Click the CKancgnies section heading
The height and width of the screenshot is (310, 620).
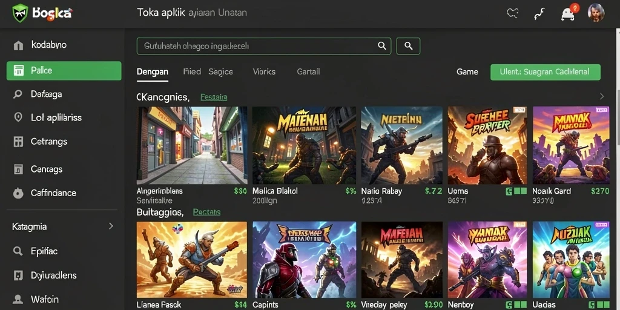[x=163, y=97]
